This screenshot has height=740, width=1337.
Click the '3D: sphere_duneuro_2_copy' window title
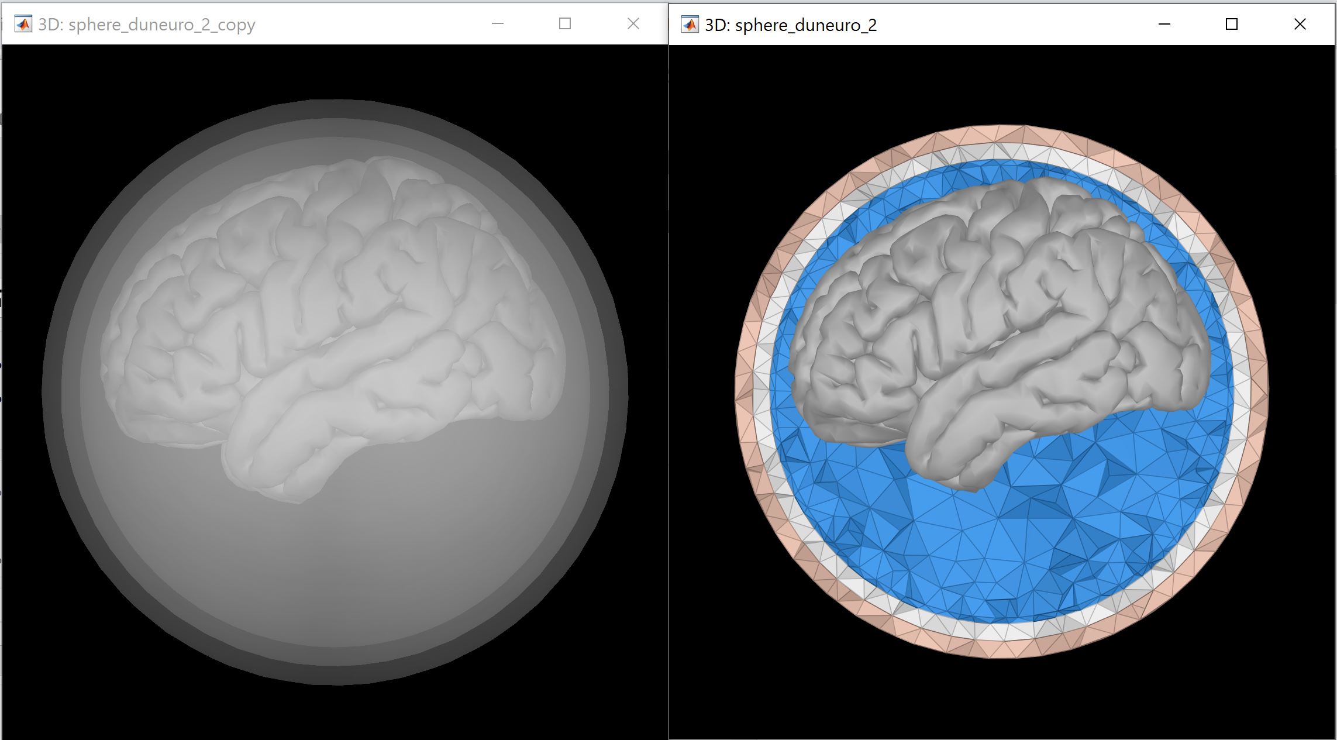pos(146,25)
